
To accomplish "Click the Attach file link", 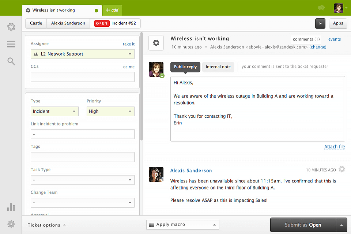I will tap(334, 147).
